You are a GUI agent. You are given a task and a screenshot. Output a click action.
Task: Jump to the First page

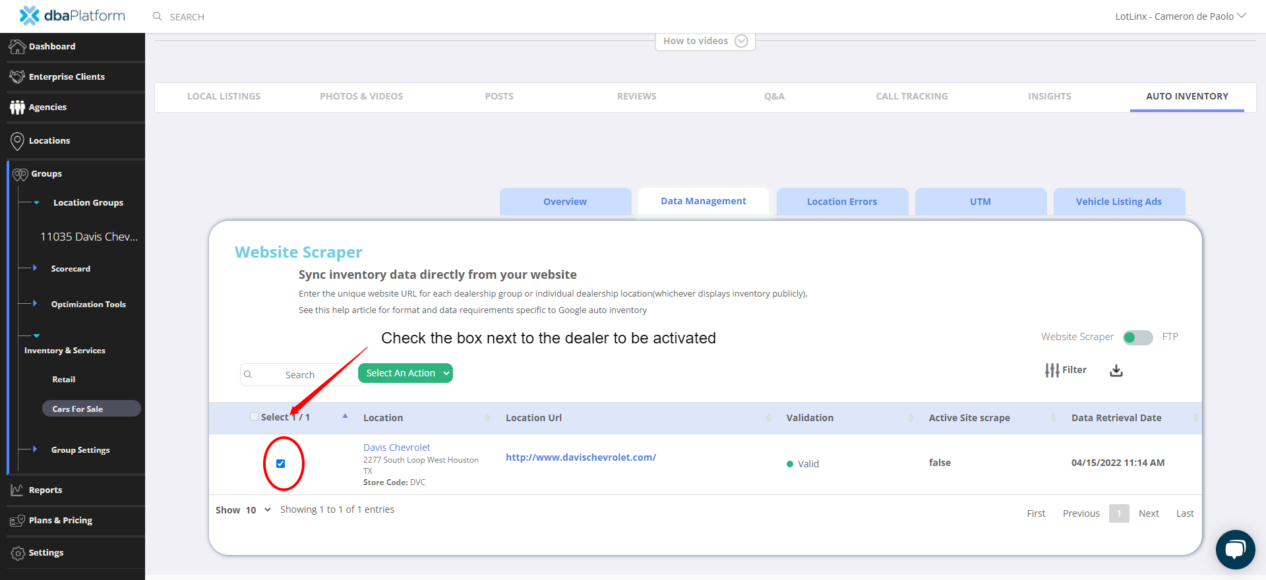coord(1036,513)
